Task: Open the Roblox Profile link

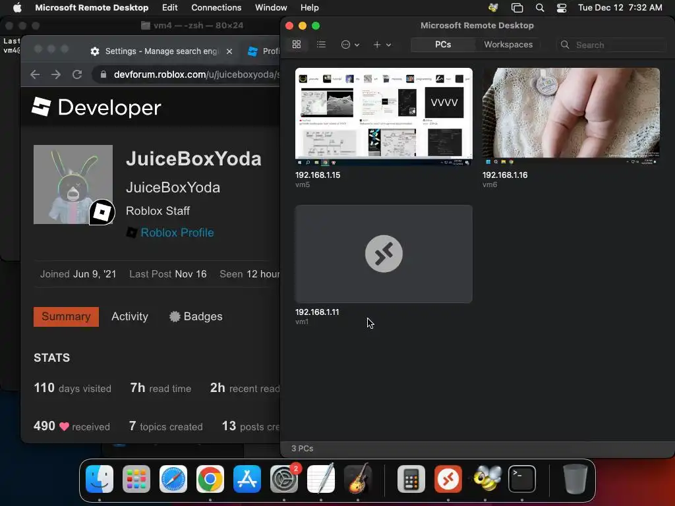Action: [x=177, y=233]
